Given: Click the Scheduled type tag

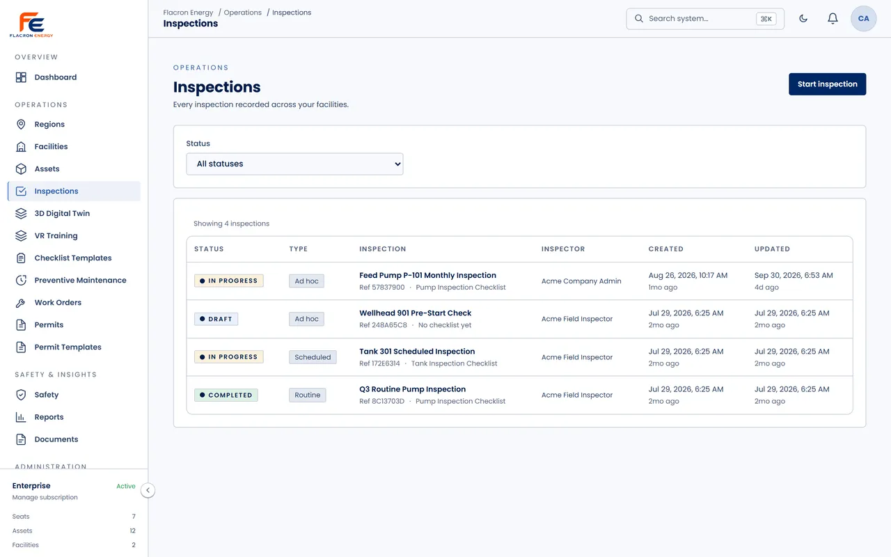Looking at the screenshot, I should (313, 357).
